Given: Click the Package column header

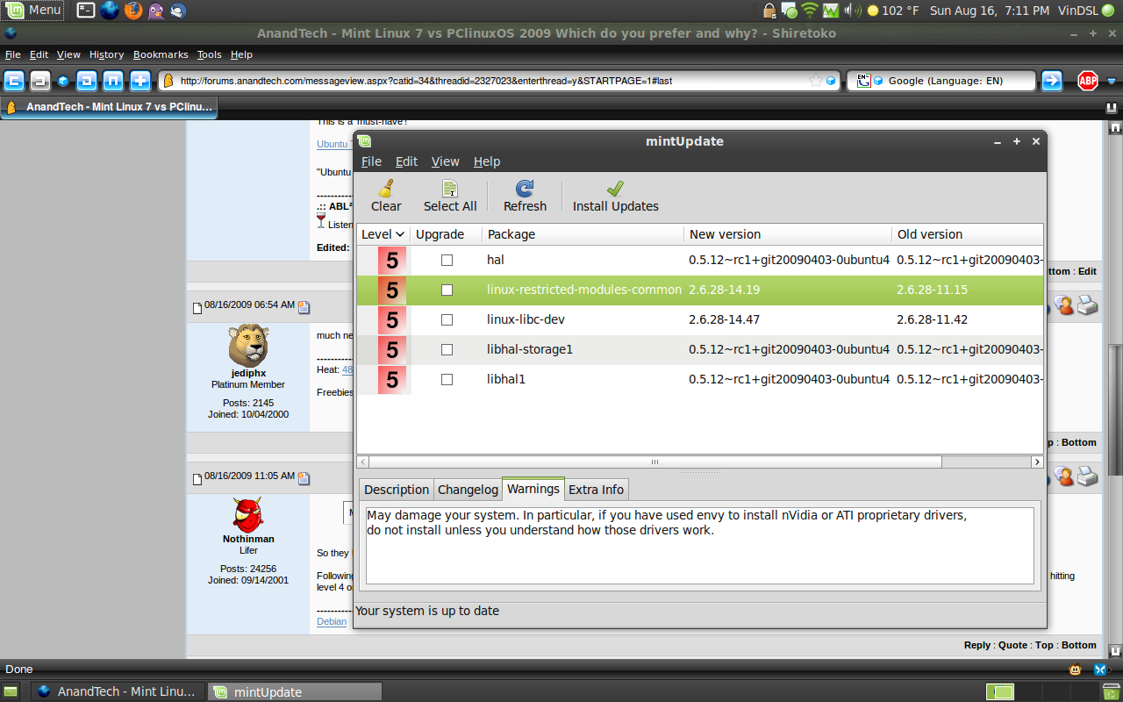Looking at the screenshot, I should point(583,234).
